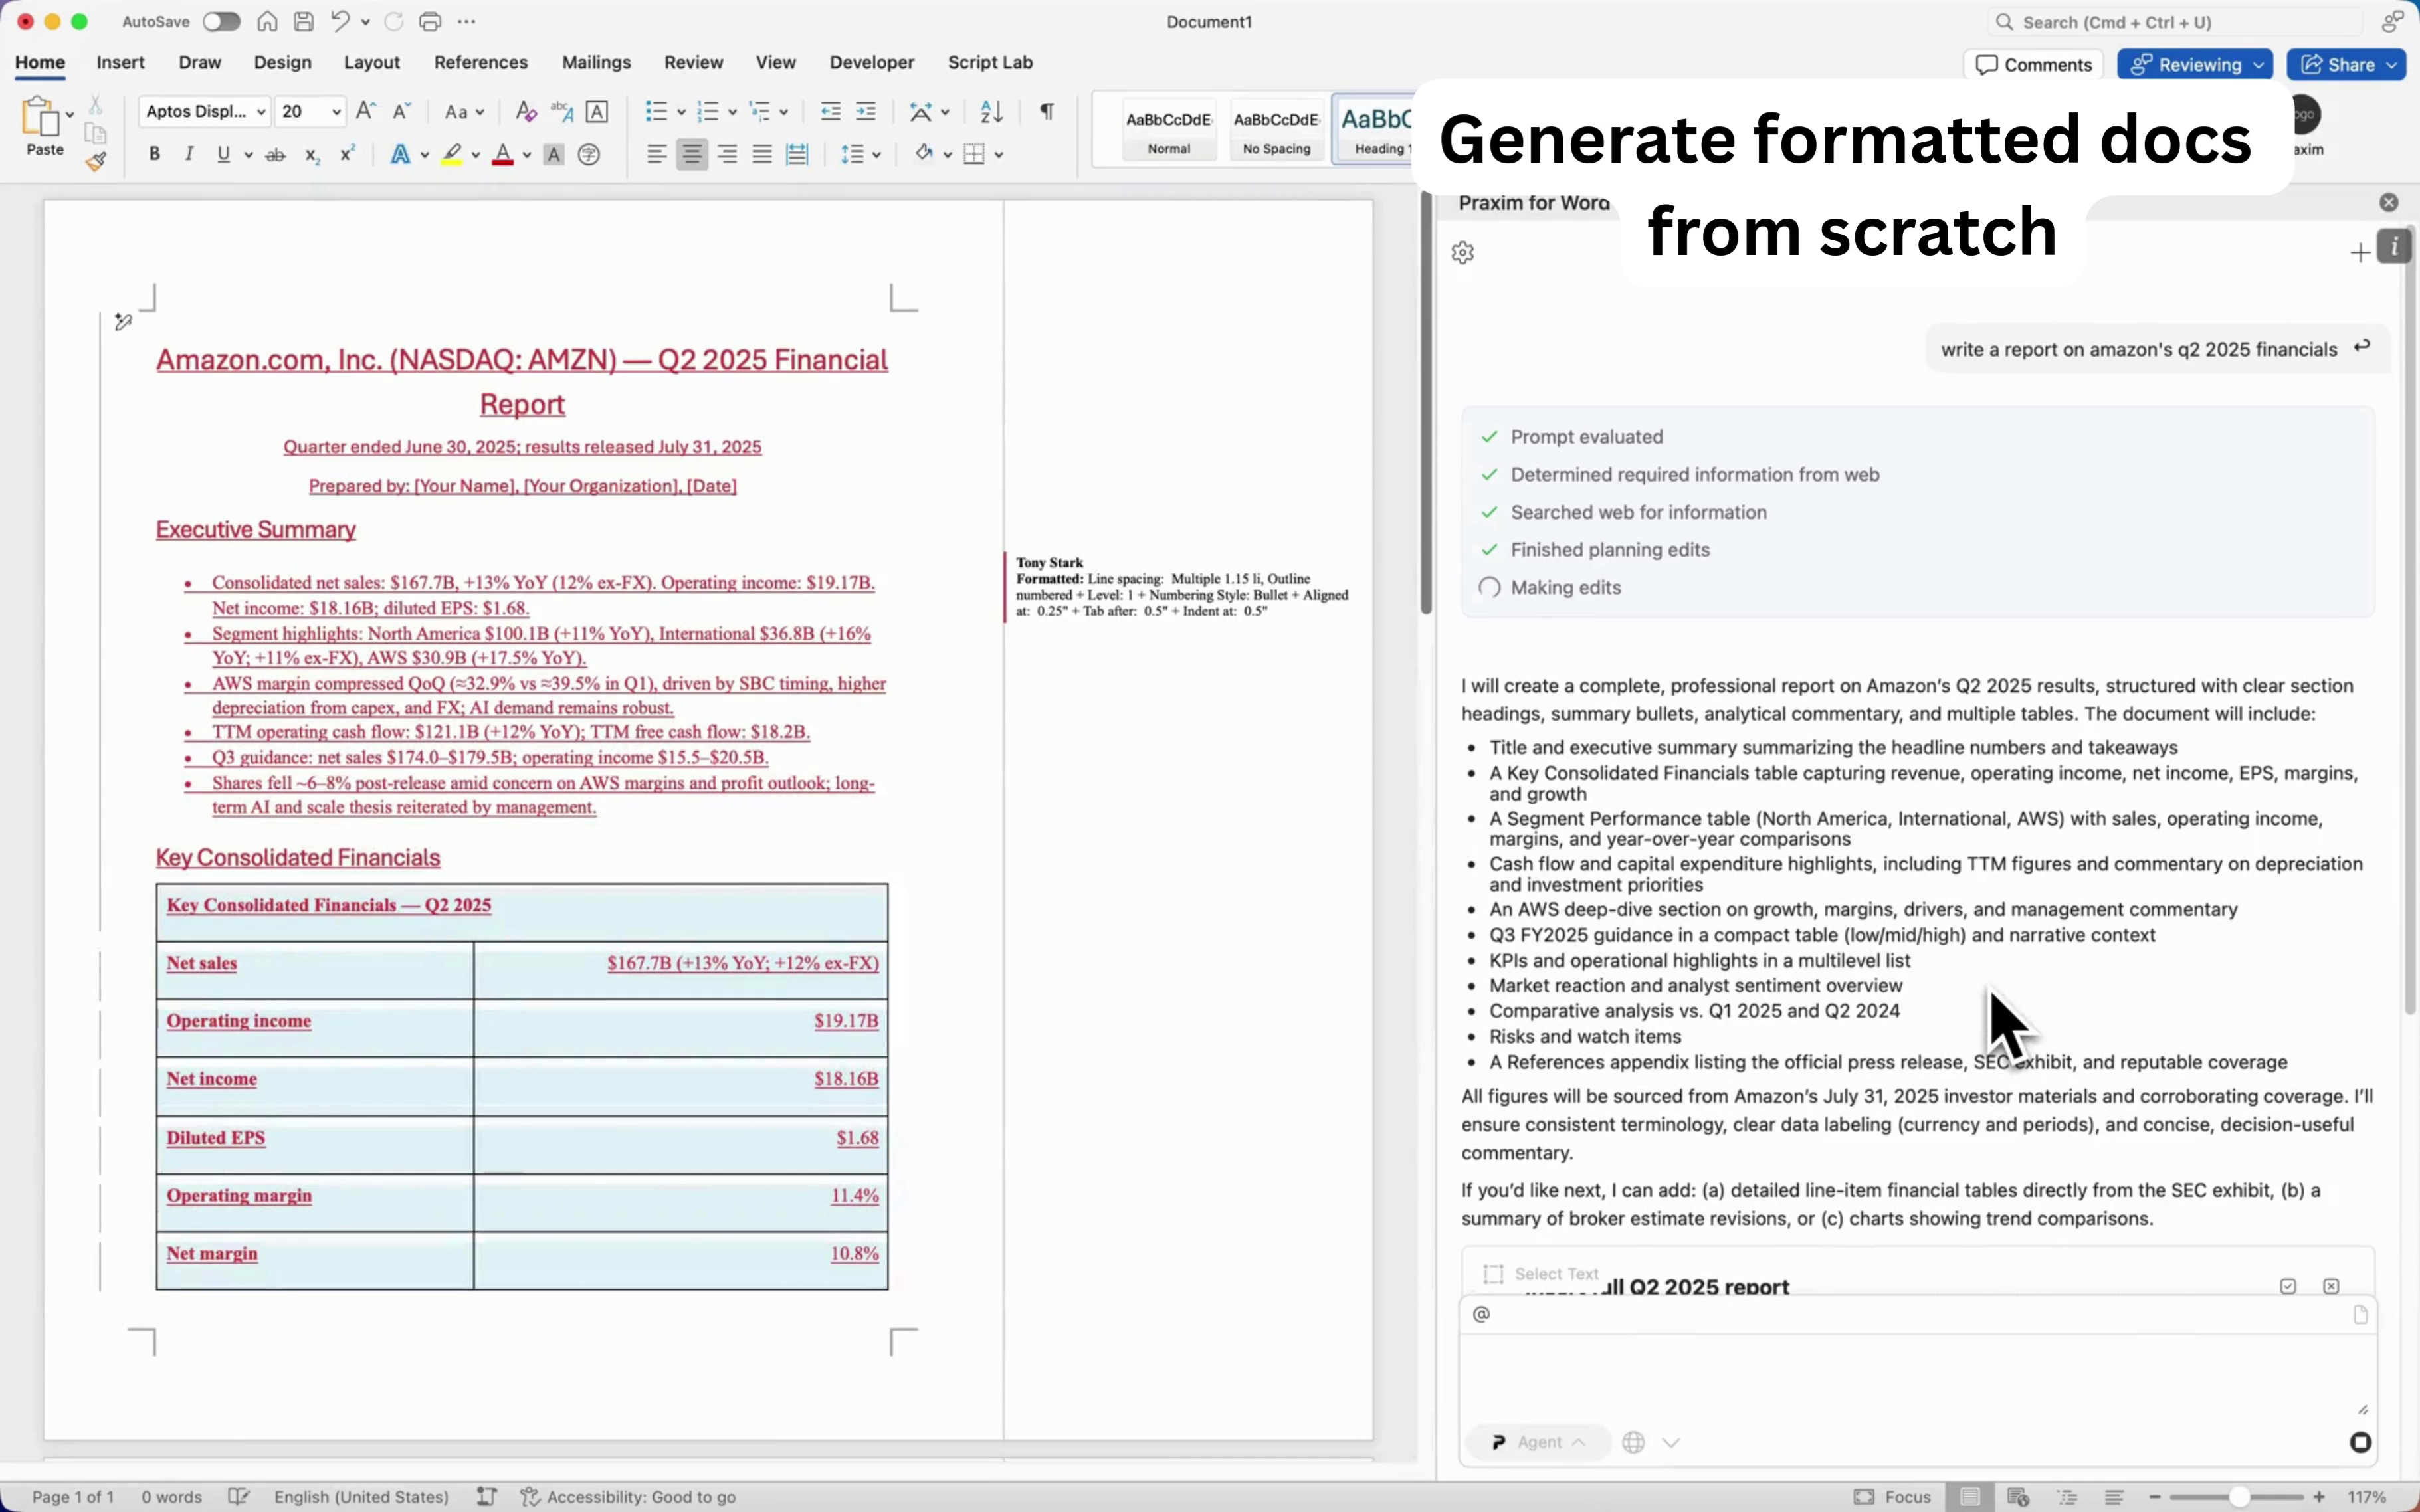Viewport: 2420px width, 1512px height.
Task: Open the font size dropdown
Action: [337, 111]
